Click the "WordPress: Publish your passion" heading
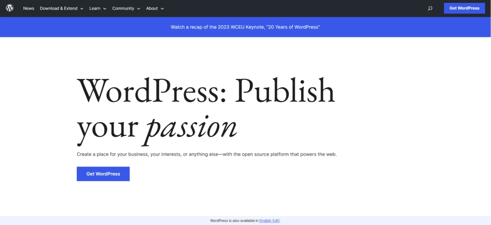The height and width of the screenshot is (225, 491). click(206, 111)
